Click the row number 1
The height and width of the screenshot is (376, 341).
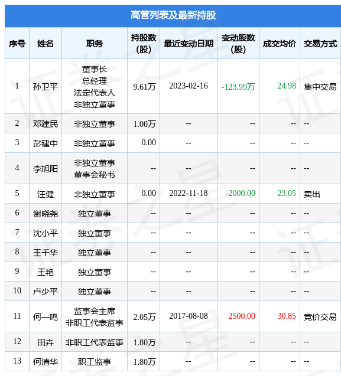[x=17, y=86]
